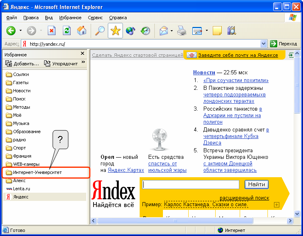The height and width of the screenshot is (236, 303).
Task: Open Заведите себе почту на Яндексе link
Action: tap(238, 55)
